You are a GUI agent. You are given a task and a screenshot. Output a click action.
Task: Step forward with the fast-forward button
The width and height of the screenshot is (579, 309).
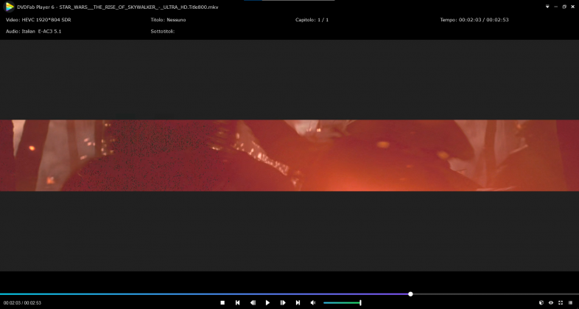(x=283, y=302)
